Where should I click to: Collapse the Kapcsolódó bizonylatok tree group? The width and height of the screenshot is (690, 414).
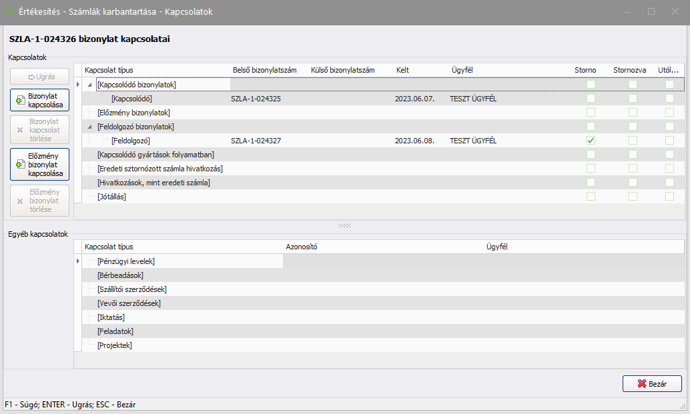[x=90, y=85]
